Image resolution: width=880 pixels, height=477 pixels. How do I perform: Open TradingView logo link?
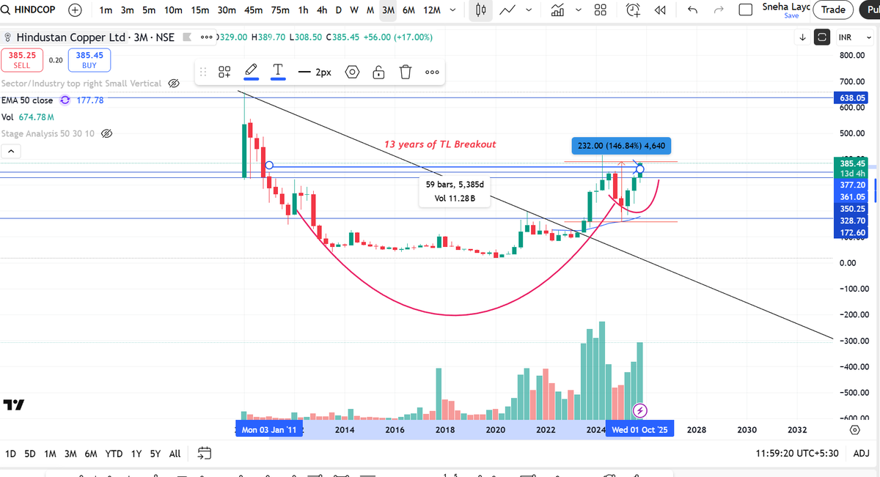(x=13, y=404)
